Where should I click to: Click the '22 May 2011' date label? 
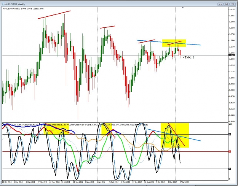coord(54,182)
